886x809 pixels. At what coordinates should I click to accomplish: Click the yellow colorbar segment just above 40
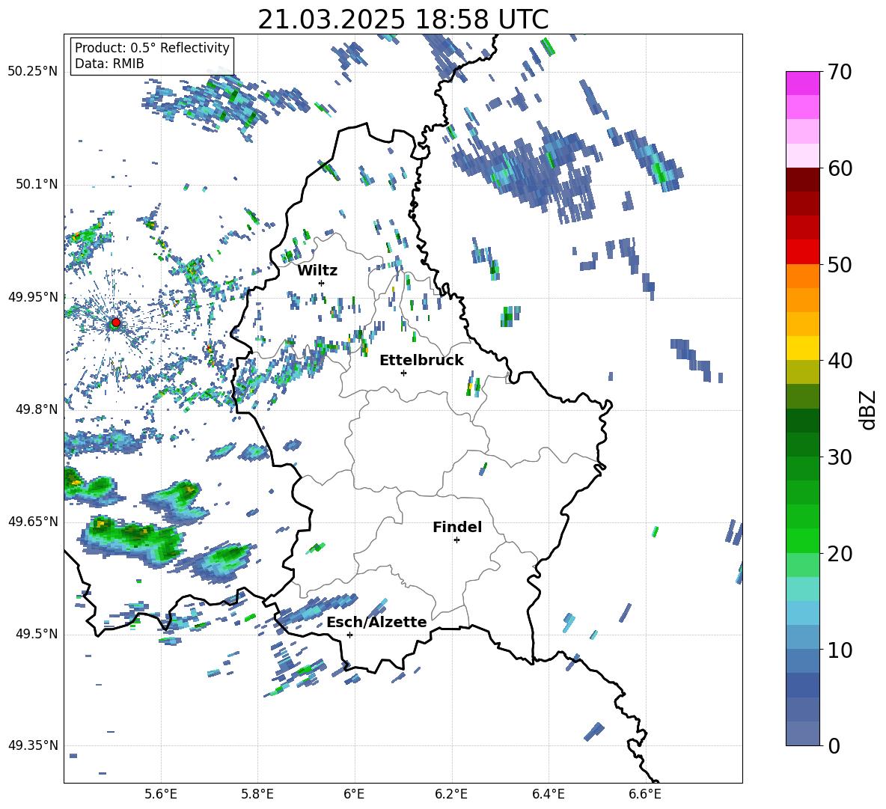click(x=803, y=348)
